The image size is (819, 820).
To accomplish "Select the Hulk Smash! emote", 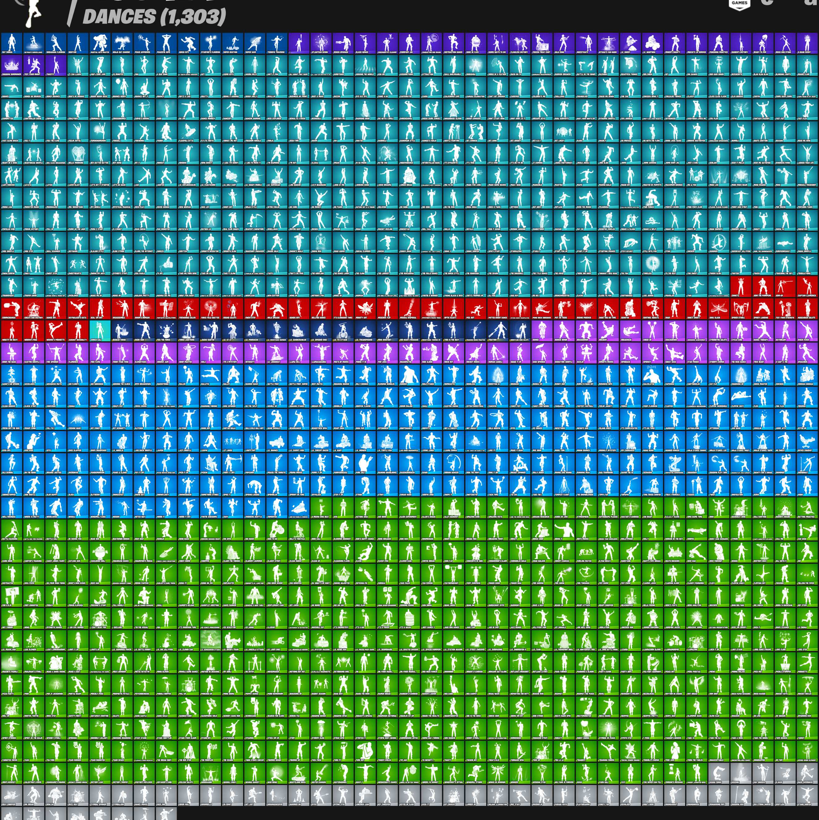I will pyautogui.click(x=277, y=308).
